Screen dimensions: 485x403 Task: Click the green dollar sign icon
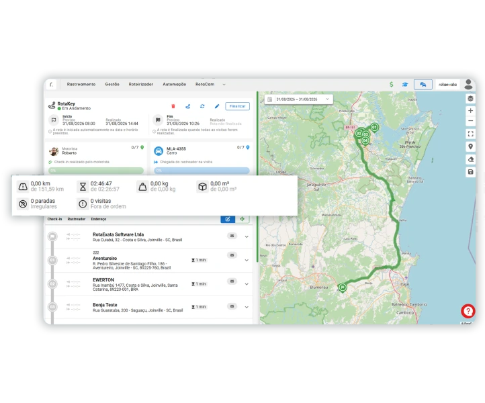click(391, 85)
